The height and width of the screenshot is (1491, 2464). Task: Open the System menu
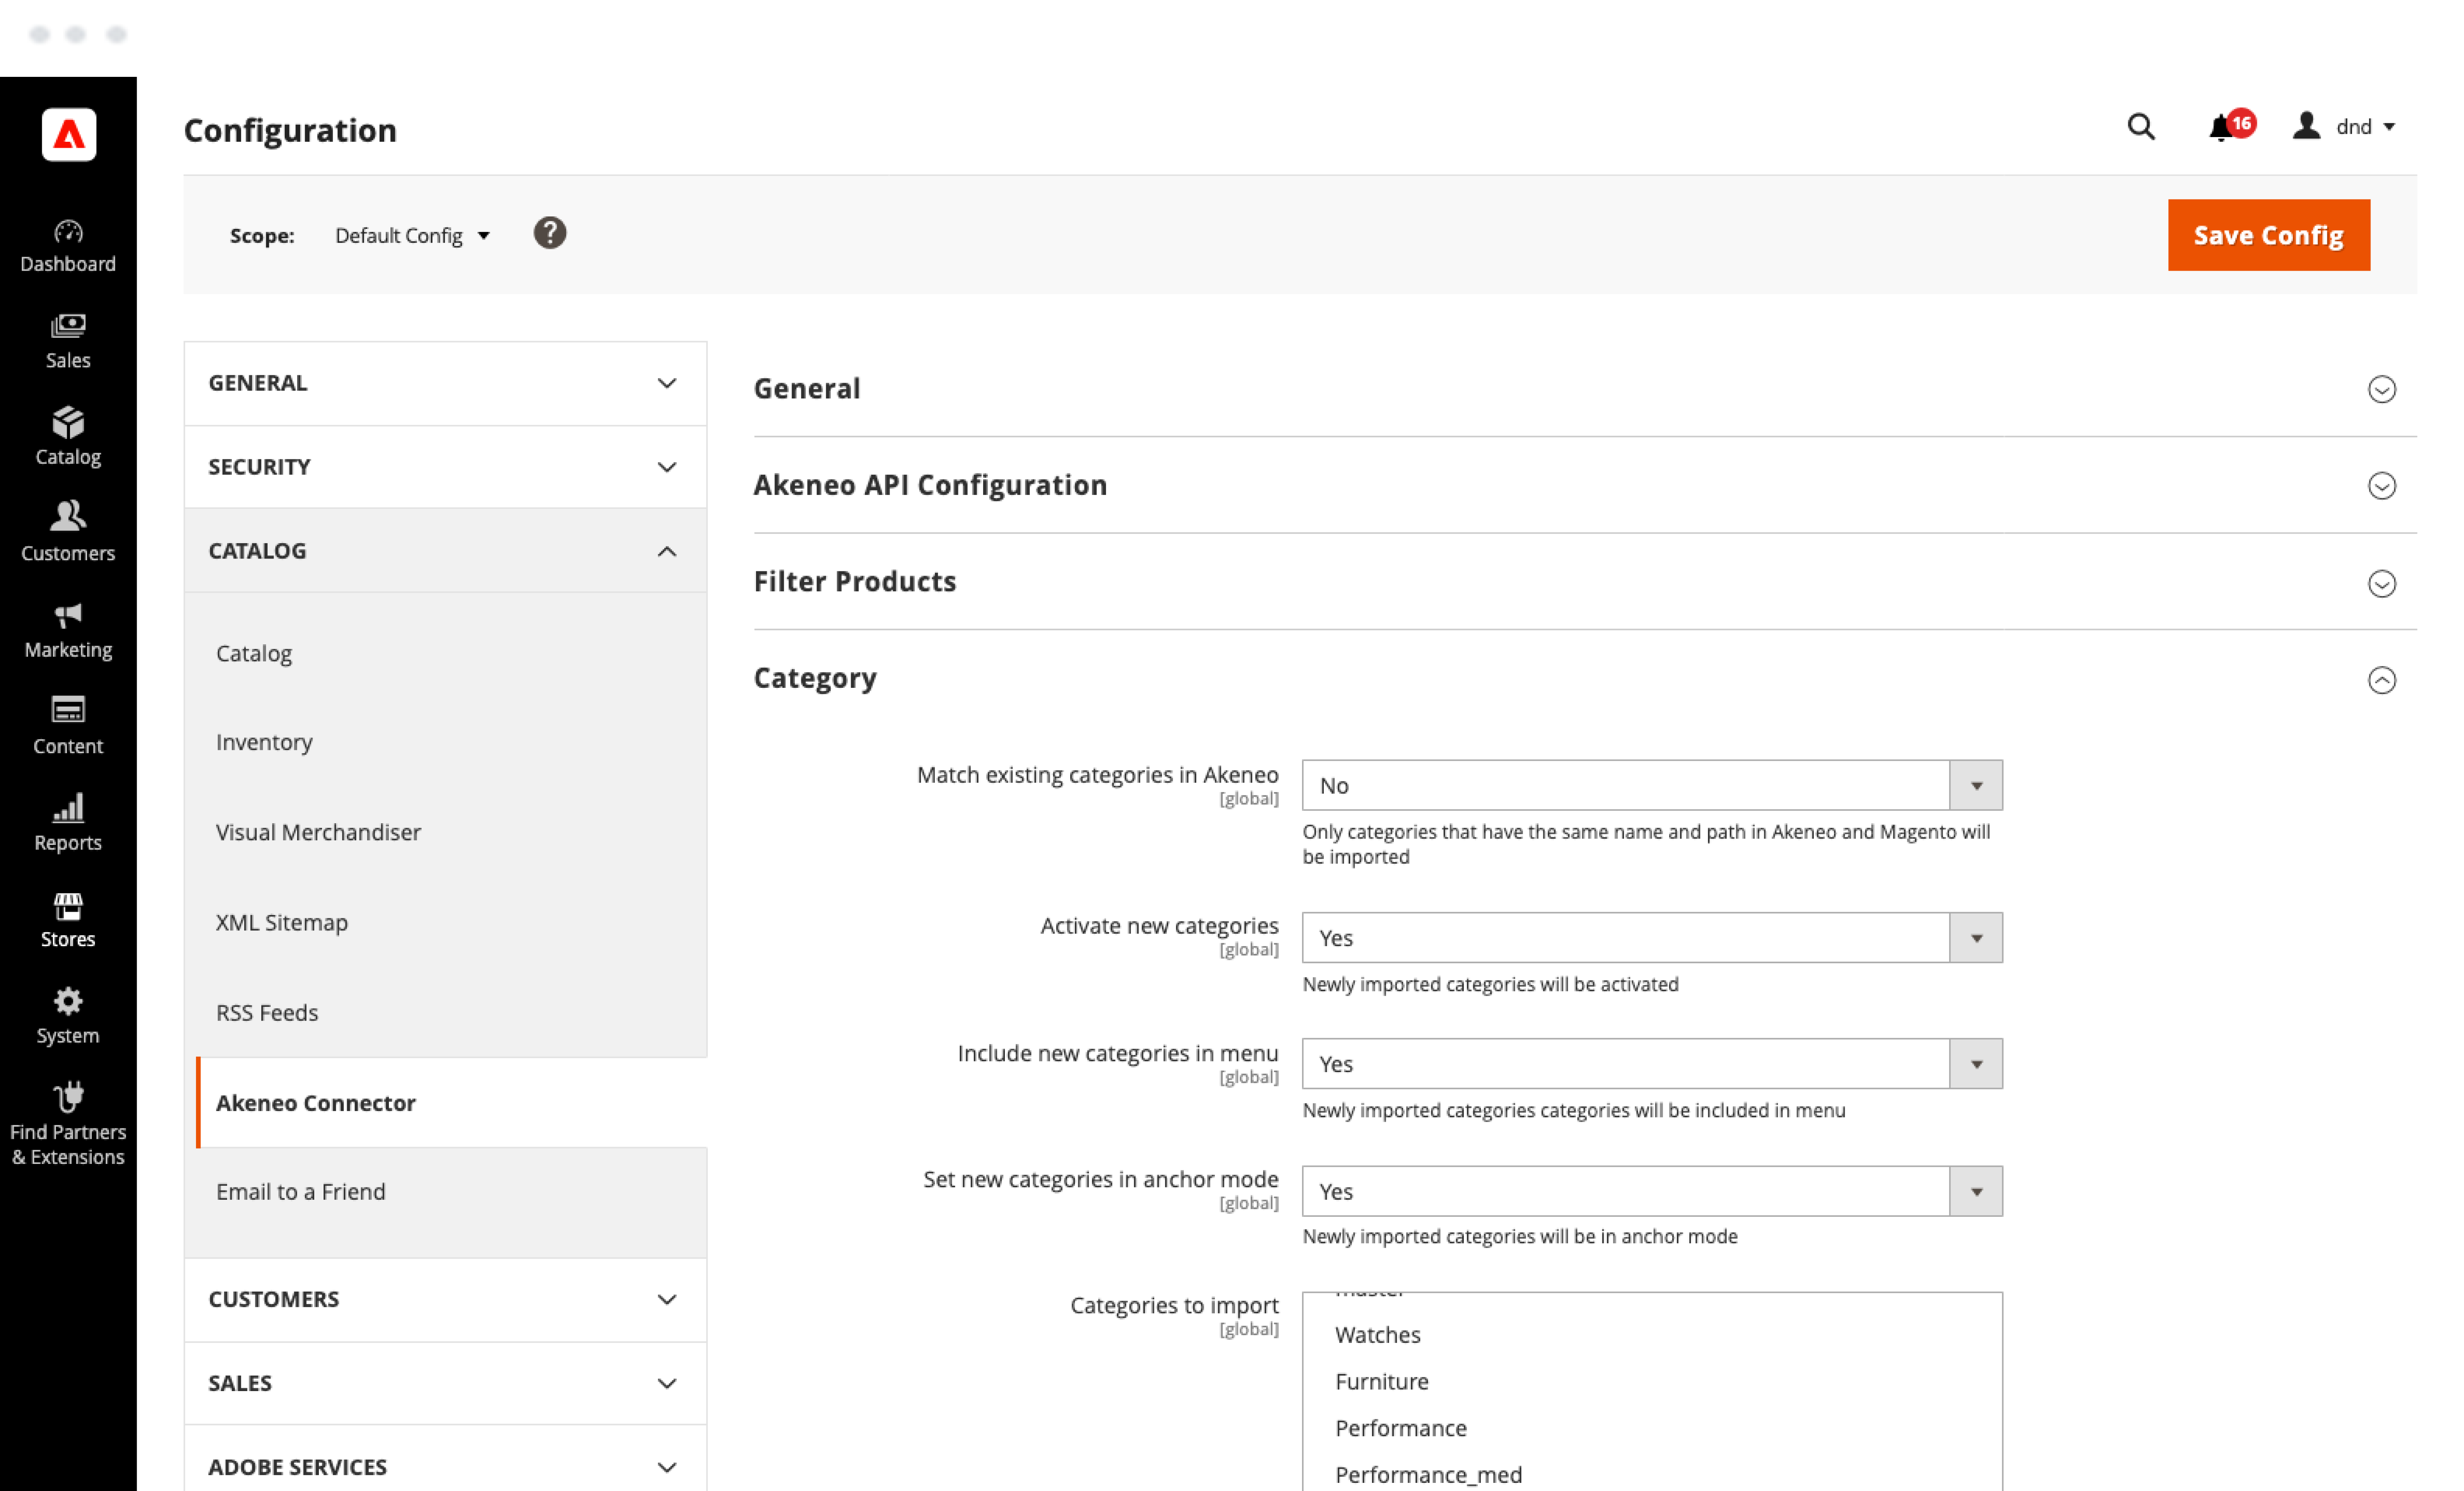coord(68,1017)
